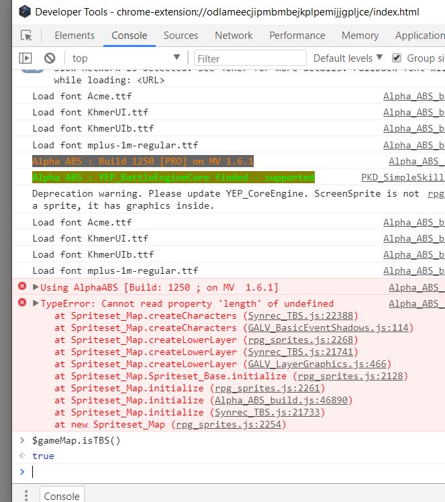Image resolution: width=445 pixels, height=502 pixels.
Task: Open rpg_sprites.js:2268 link
Action: click(x=301, y=340)
